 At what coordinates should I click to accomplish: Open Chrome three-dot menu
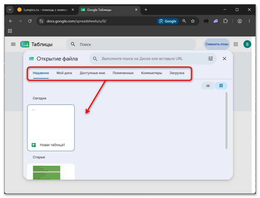249,21
